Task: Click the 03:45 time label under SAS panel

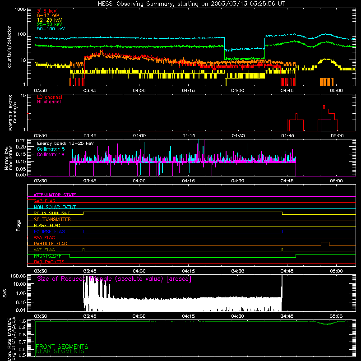Action: point(89,316)
